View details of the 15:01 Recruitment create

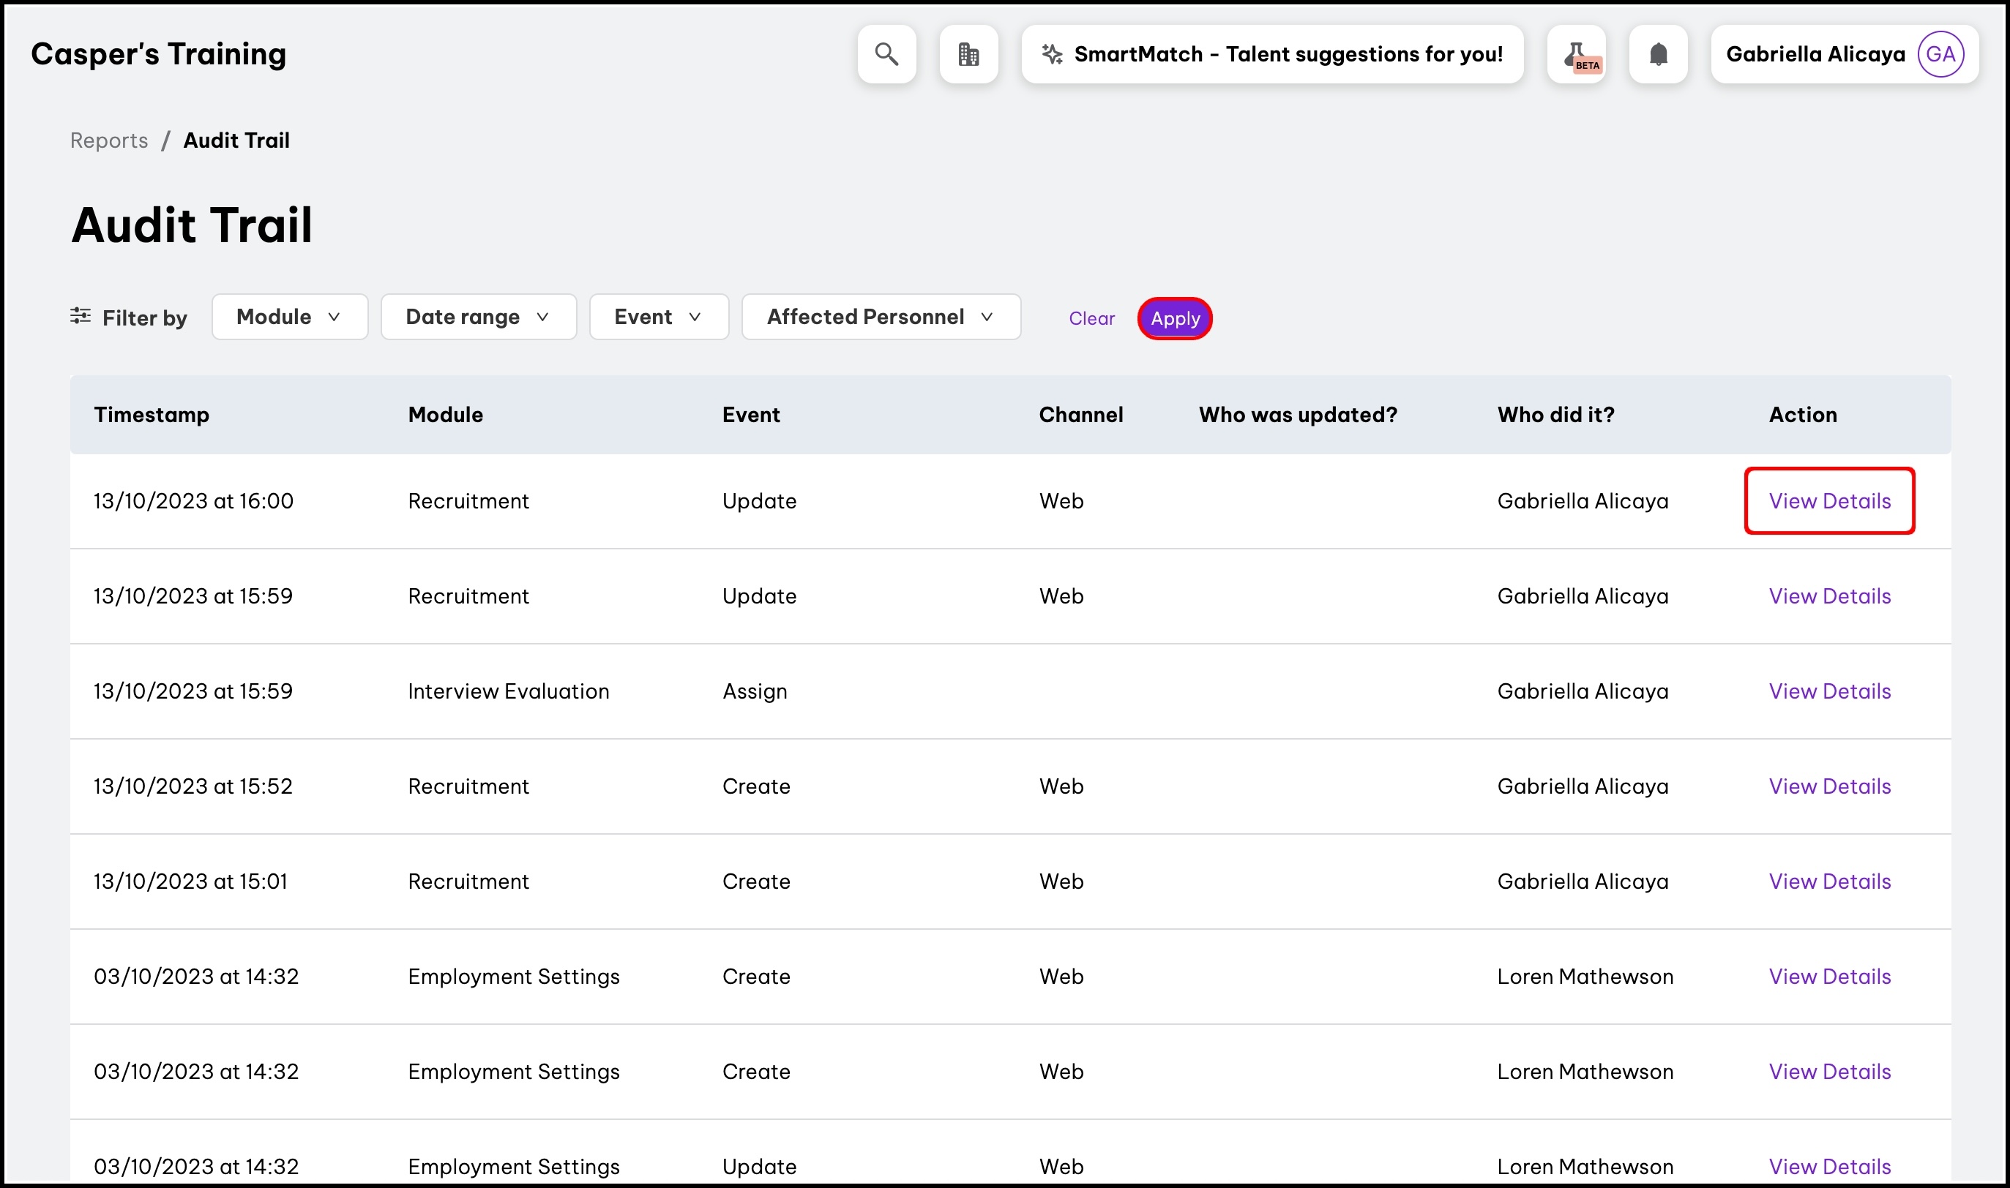pyautogui.click(x=1829, y=881)
